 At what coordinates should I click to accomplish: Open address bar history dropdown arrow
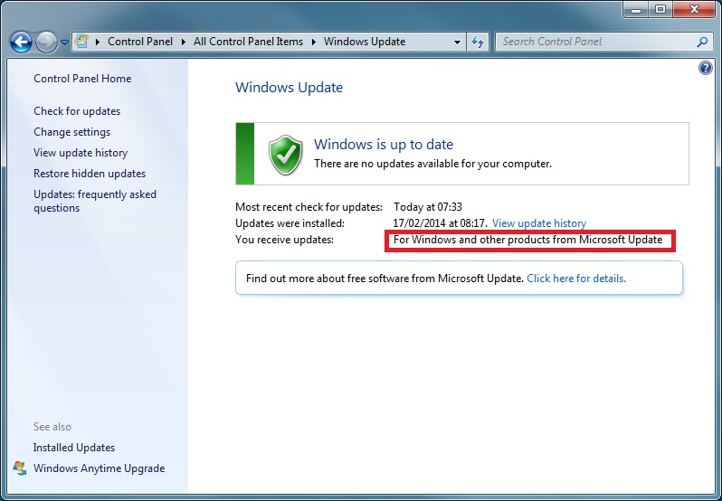click(457, 42)
